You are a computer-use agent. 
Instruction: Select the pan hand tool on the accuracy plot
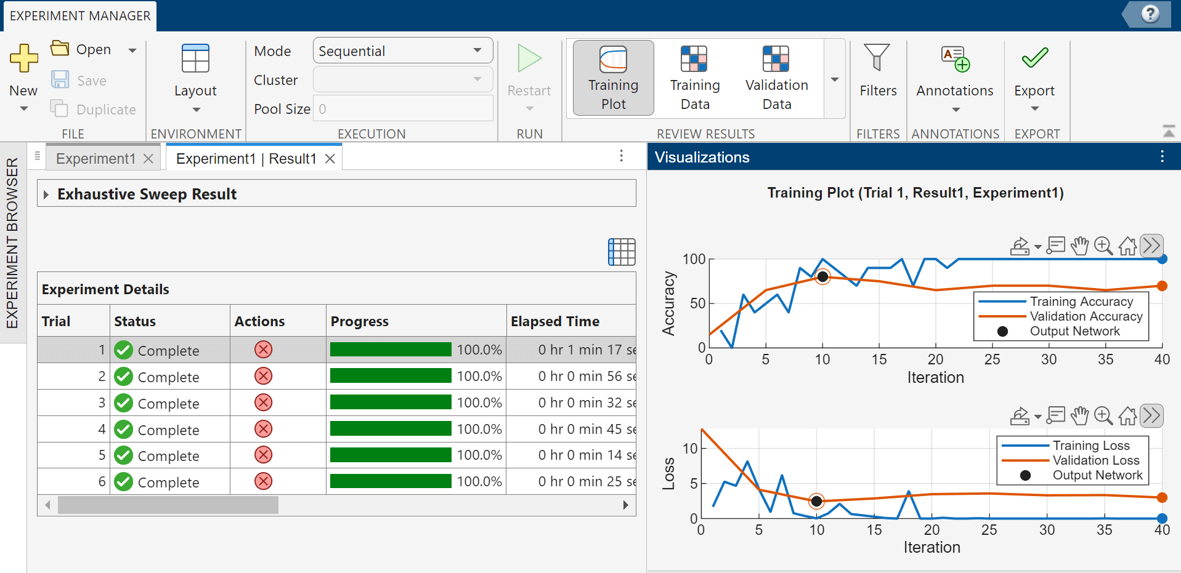pyautogui.click(x=1080, y=246)
